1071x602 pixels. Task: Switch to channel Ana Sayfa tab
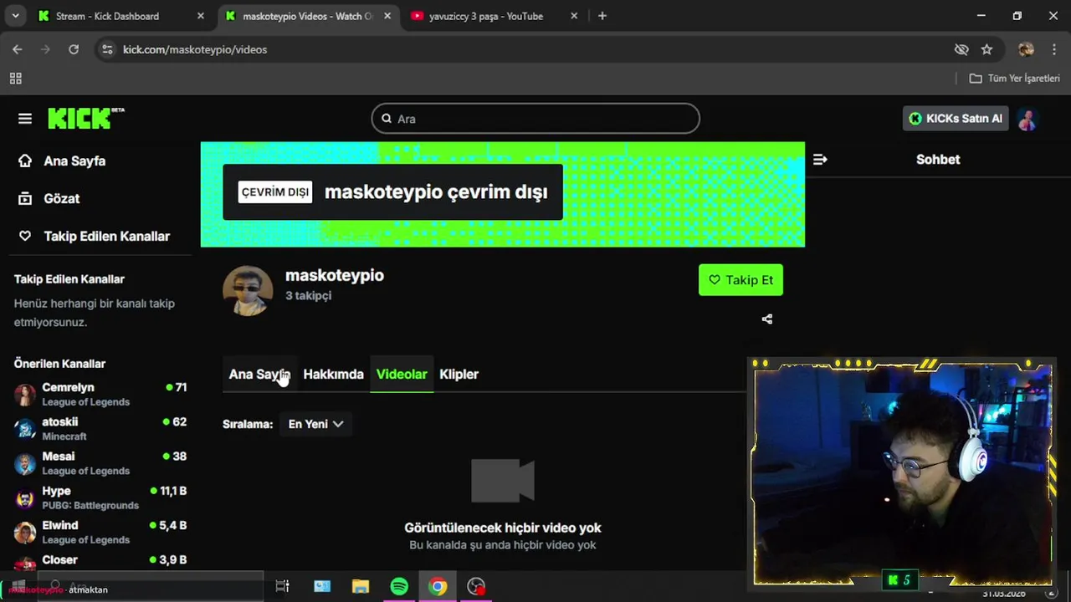pyautogui.click(x=259, y=374)
